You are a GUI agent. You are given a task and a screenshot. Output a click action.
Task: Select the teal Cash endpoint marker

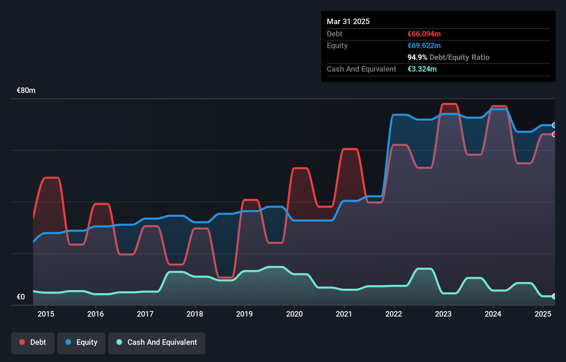point(554,296)
